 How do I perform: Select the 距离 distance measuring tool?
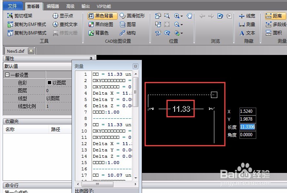coord(275,16)
